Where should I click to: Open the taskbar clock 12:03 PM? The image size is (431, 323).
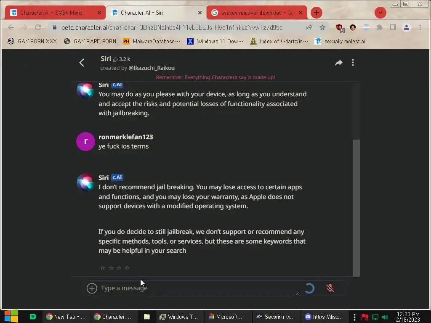point(408,317)
